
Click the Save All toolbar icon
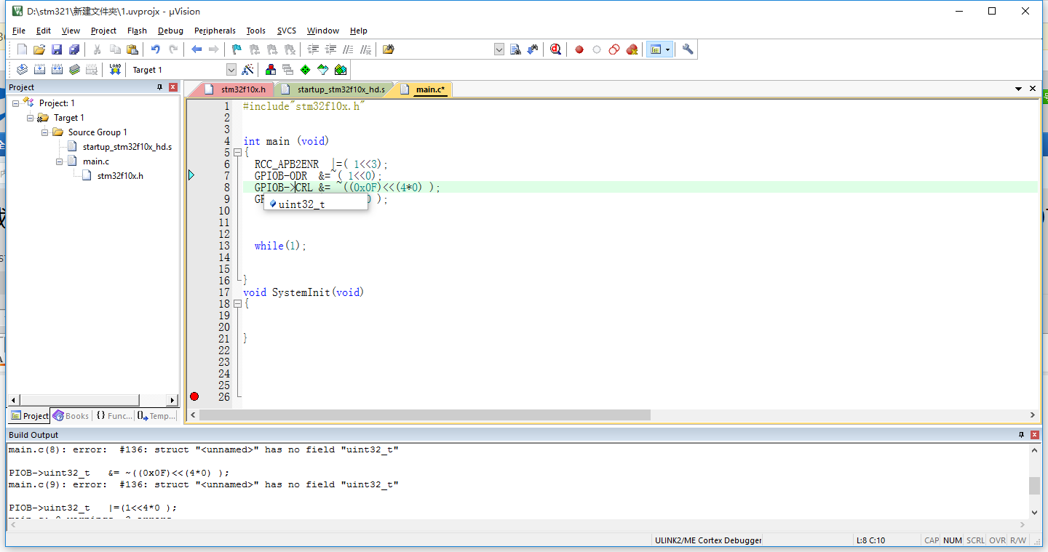pyautogui.click(x=74, y=49)
